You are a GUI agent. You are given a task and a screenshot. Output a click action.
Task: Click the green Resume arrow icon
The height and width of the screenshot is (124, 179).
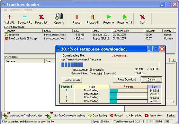pyautogui.click(x=109, y=17)
